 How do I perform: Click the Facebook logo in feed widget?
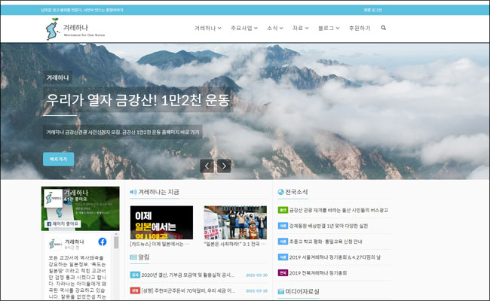click(x=101, y=242)
